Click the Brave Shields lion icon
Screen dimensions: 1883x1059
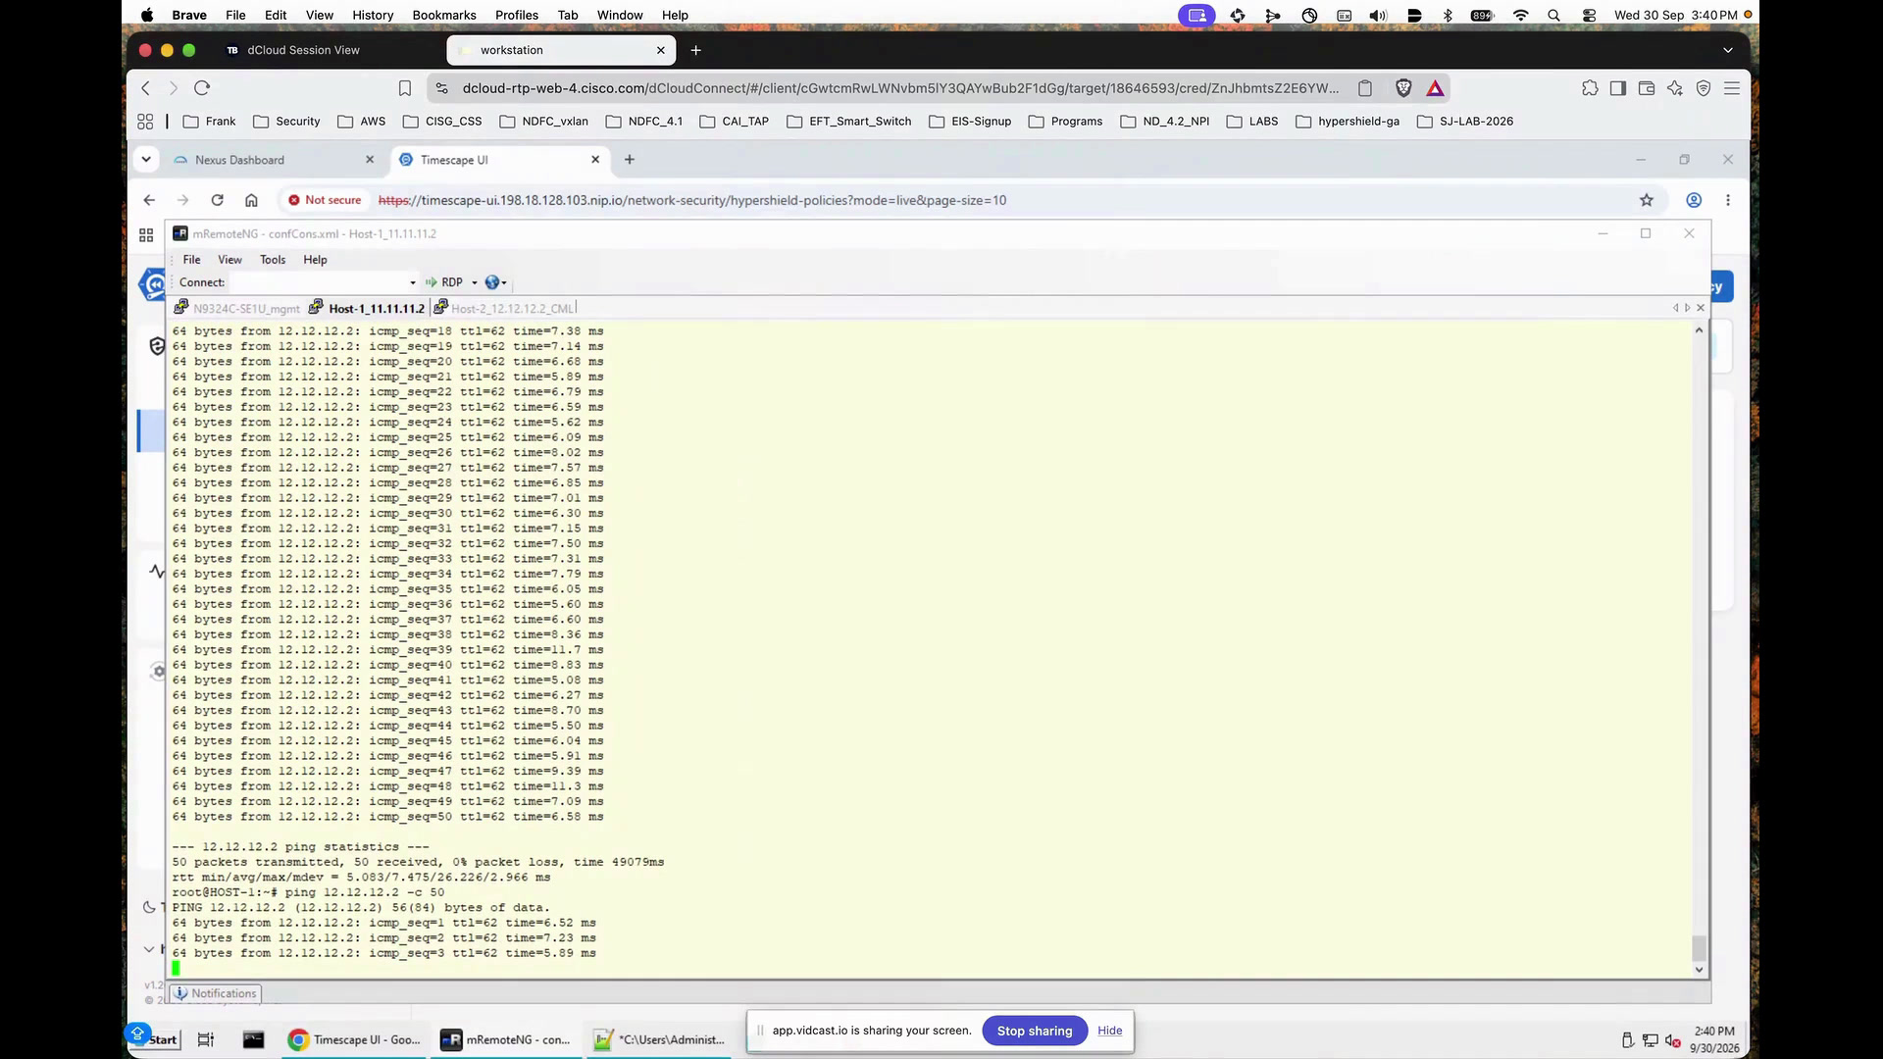[1403, 88]
